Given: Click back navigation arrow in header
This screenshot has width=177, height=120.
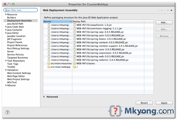Looking at the screenshot, I should (x=159, y=11).
